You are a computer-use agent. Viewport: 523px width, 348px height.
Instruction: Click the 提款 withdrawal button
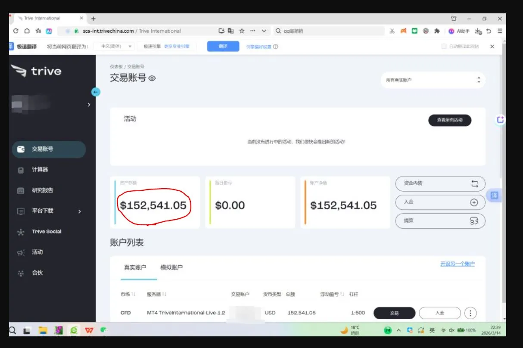440,221
